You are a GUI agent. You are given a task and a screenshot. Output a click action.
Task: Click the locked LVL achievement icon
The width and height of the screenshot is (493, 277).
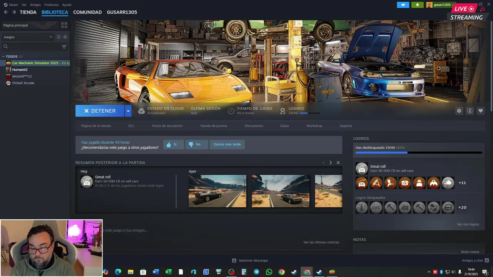click(x=376, y=207)
